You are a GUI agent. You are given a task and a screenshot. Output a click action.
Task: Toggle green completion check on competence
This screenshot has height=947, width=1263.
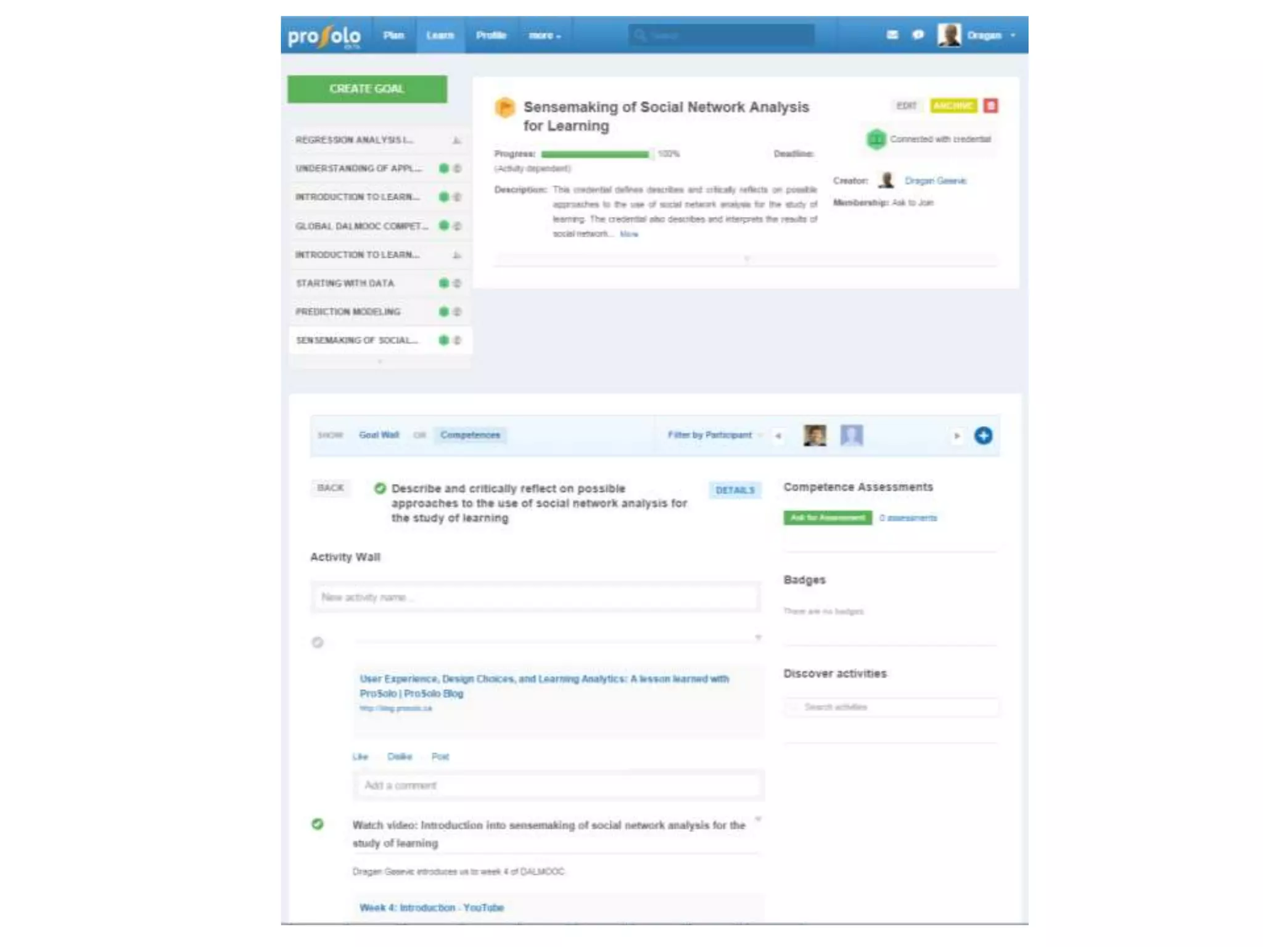(380, 488)
